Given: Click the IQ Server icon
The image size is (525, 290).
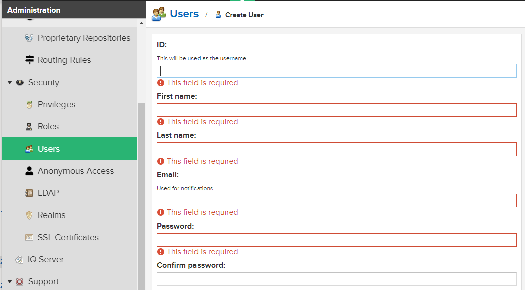Looking at the screenshot, I should (x=20, y=259).
